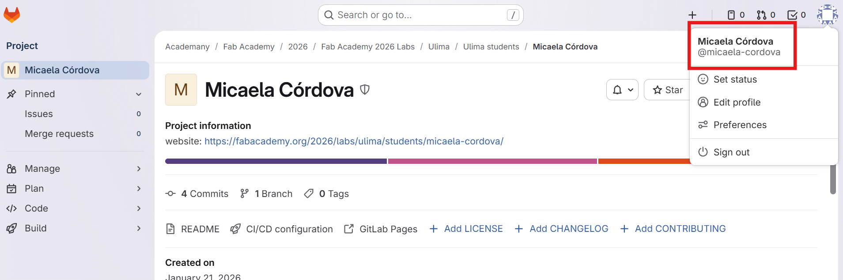This screenshot has width=843, height=280.
Task: Open the fabacademy.org website link
Action: [353, 141]
